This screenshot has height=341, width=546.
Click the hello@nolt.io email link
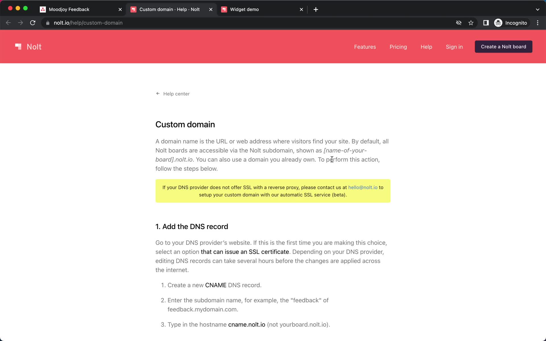362,187
